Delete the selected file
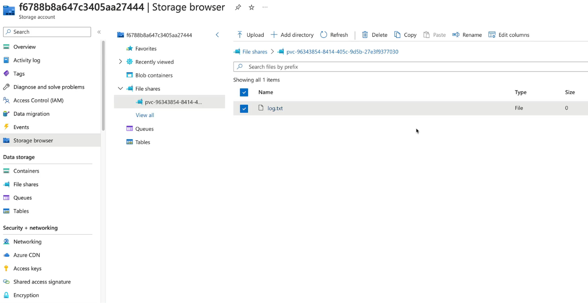 (374, 35)
